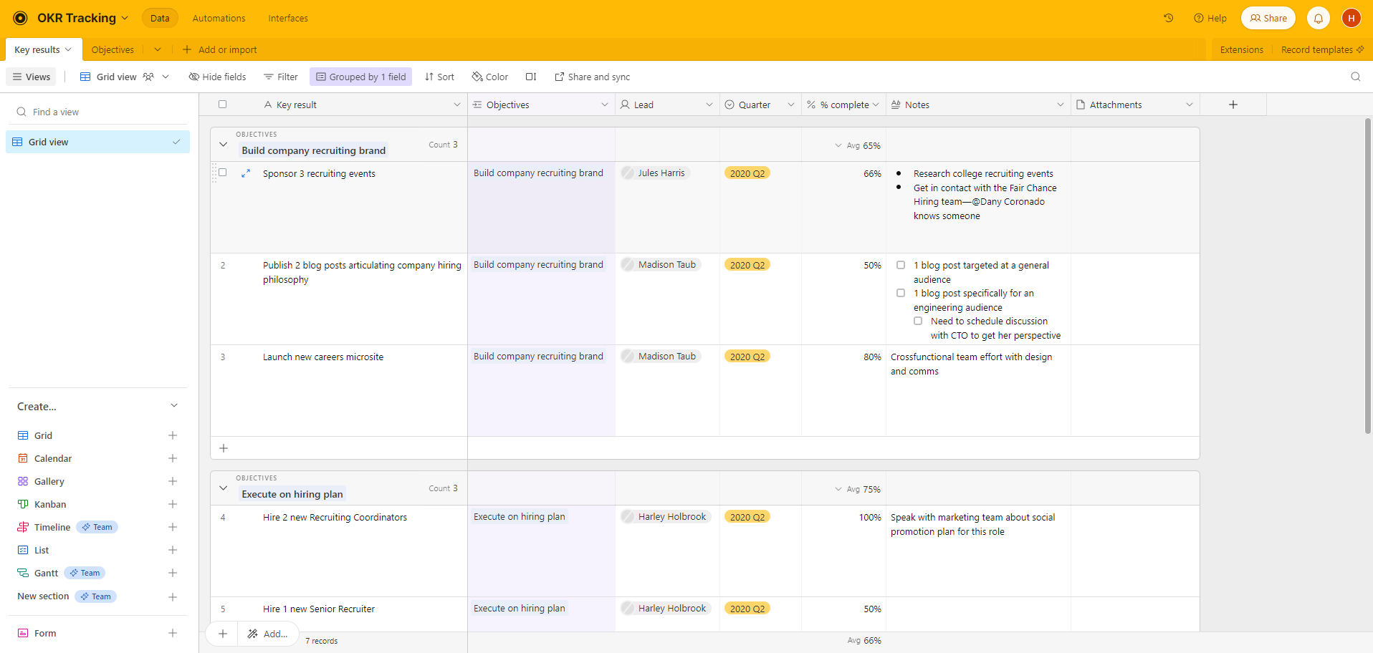Viewport: 1373px width, 653px height.
Task: Create a new Calendar view
Action: click(x=53, y=458)
